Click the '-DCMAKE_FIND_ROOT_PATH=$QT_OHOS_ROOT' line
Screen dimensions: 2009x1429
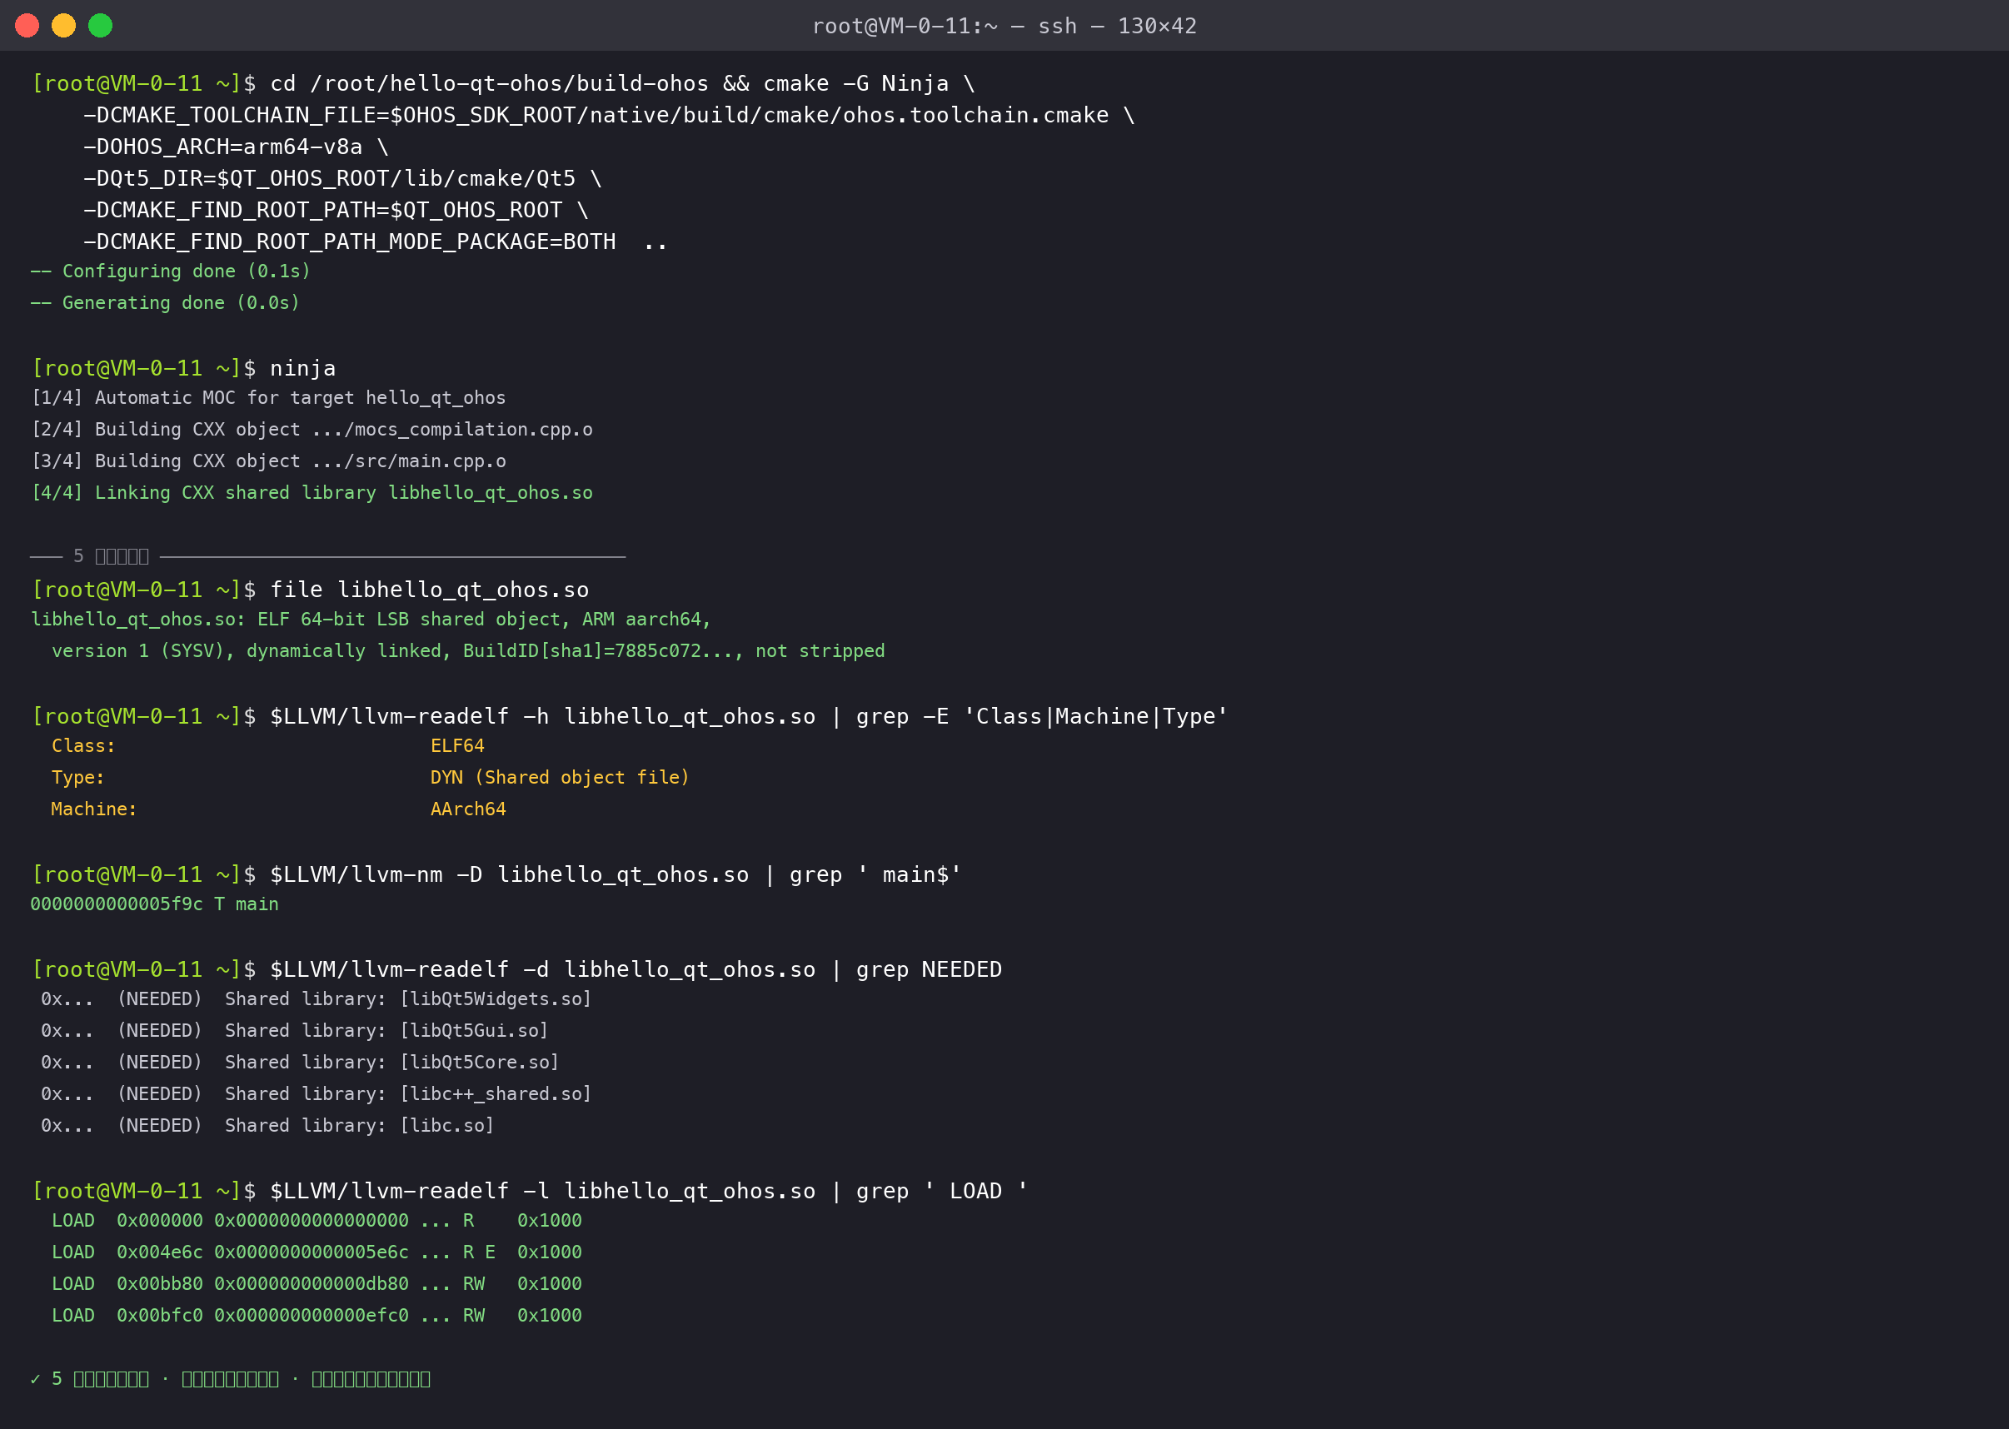coord(336,211)
